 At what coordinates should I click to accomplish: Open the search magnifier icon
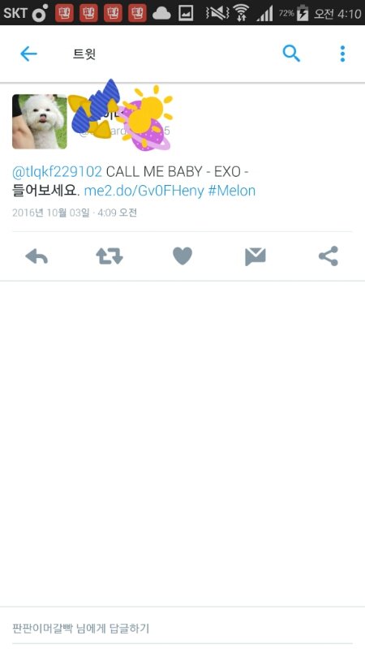291,54
